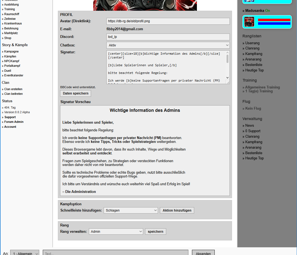297x255 pixels.
Task: Click the Signatur scrollbar down arrow
Action: pyautogui.click(x=228, y=77)
